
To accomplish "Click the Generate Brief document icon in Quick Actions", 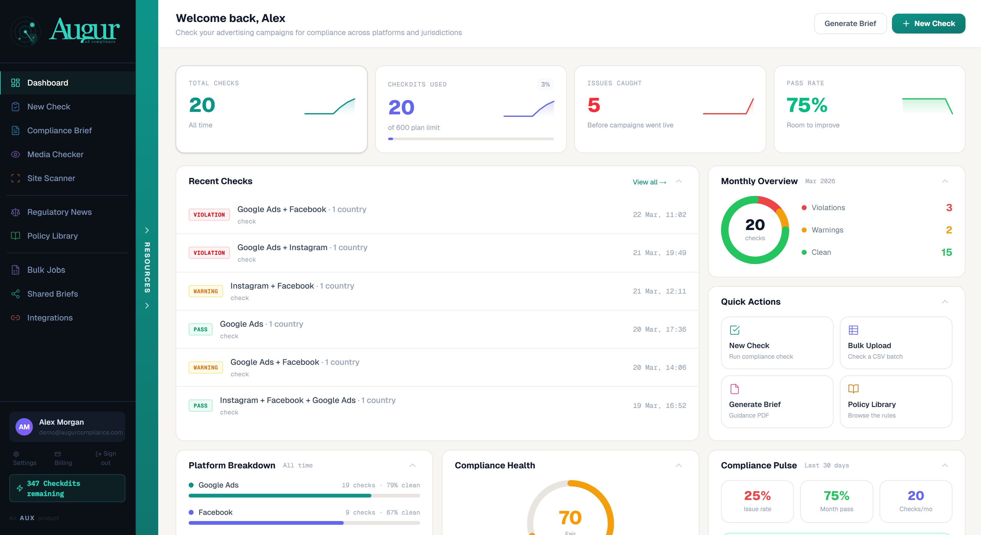I will point(734,389).
